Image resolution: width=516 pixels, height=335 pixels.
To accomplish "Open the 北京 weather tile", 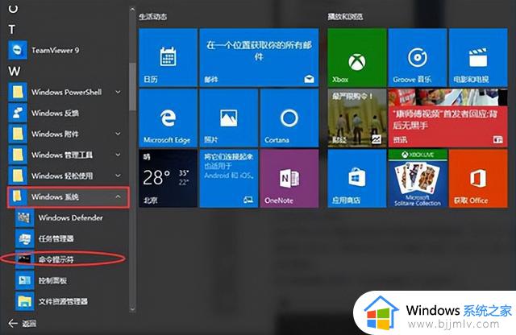I will click(x=169, y=179).
